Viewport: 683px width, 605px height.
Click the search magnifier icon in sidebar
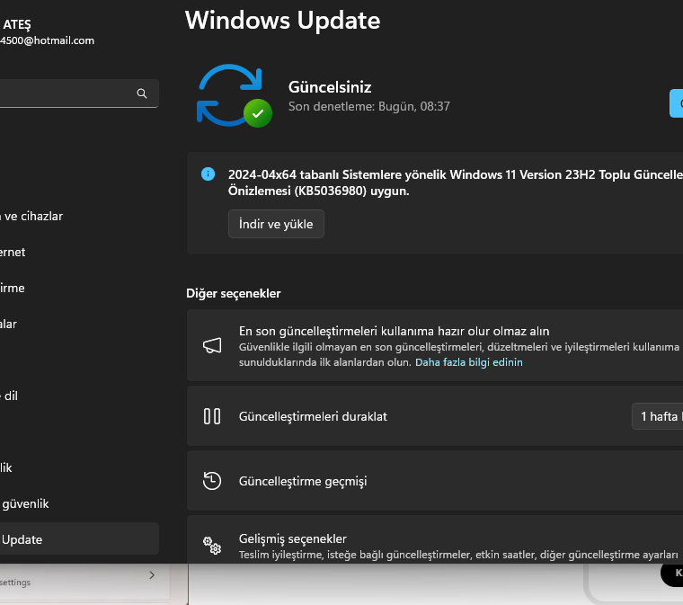point(142,93)
